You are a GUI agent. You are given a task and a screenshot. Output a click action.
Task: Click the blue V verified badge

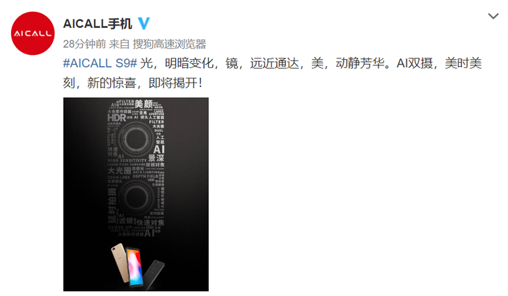pos(143,24)
